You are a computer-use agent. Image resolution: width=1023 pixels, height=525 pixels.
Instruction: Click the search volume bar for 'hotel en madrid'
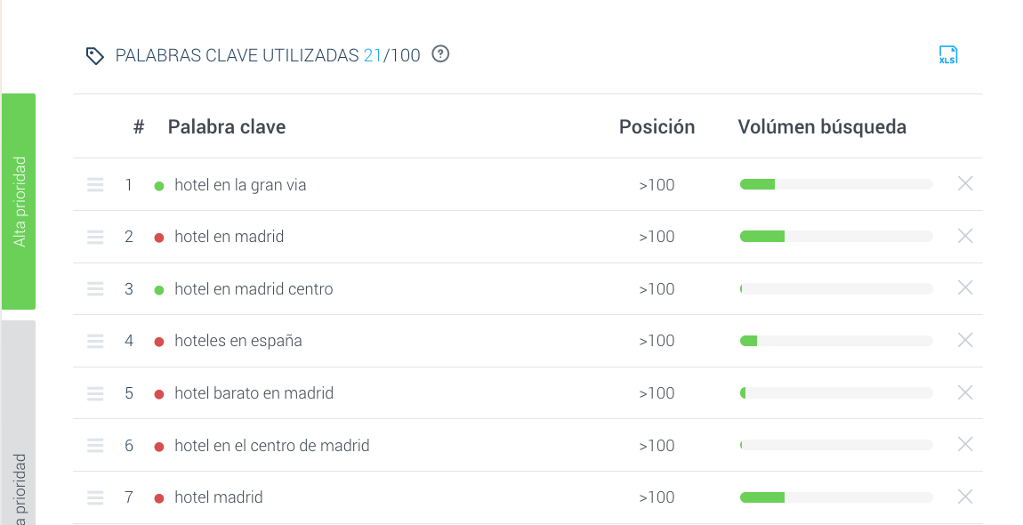[x=834, y=236]
